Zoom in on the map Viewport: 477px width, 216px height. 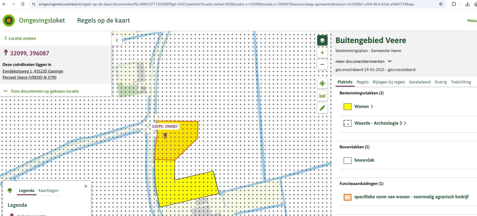pyautogui.click(x=322, y=53)
